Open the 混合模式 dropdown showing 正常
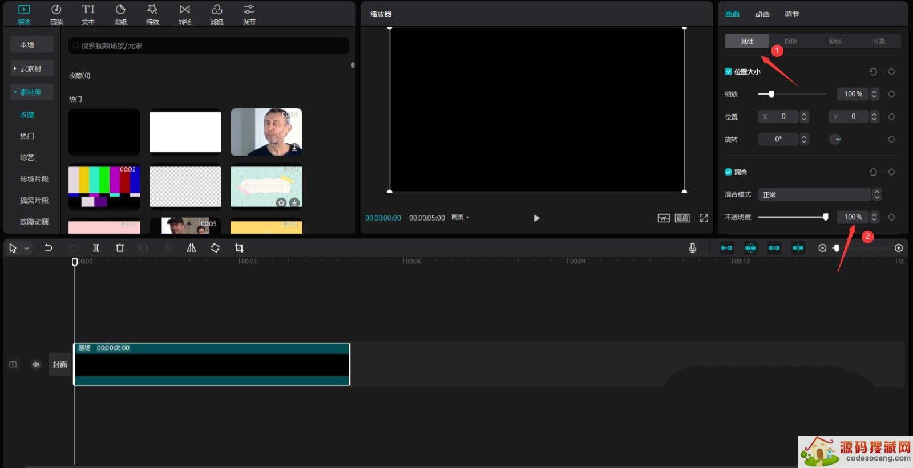This screenshot has height=468, width=913. coord(819,195)
